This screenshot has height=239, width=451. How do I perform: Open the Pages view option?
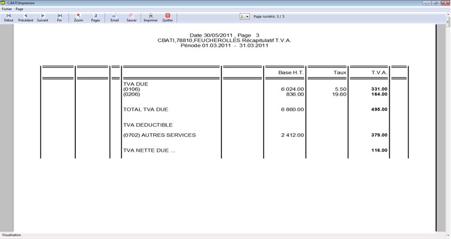coord(96,18)
